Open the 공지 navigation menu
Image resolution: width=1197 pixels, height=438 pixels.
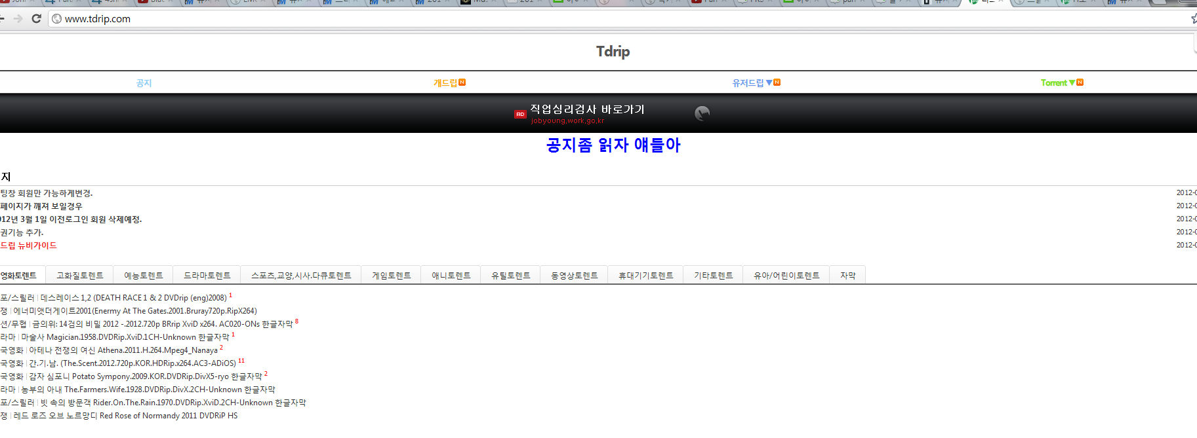pyautogui.click(x=144, y=83)
